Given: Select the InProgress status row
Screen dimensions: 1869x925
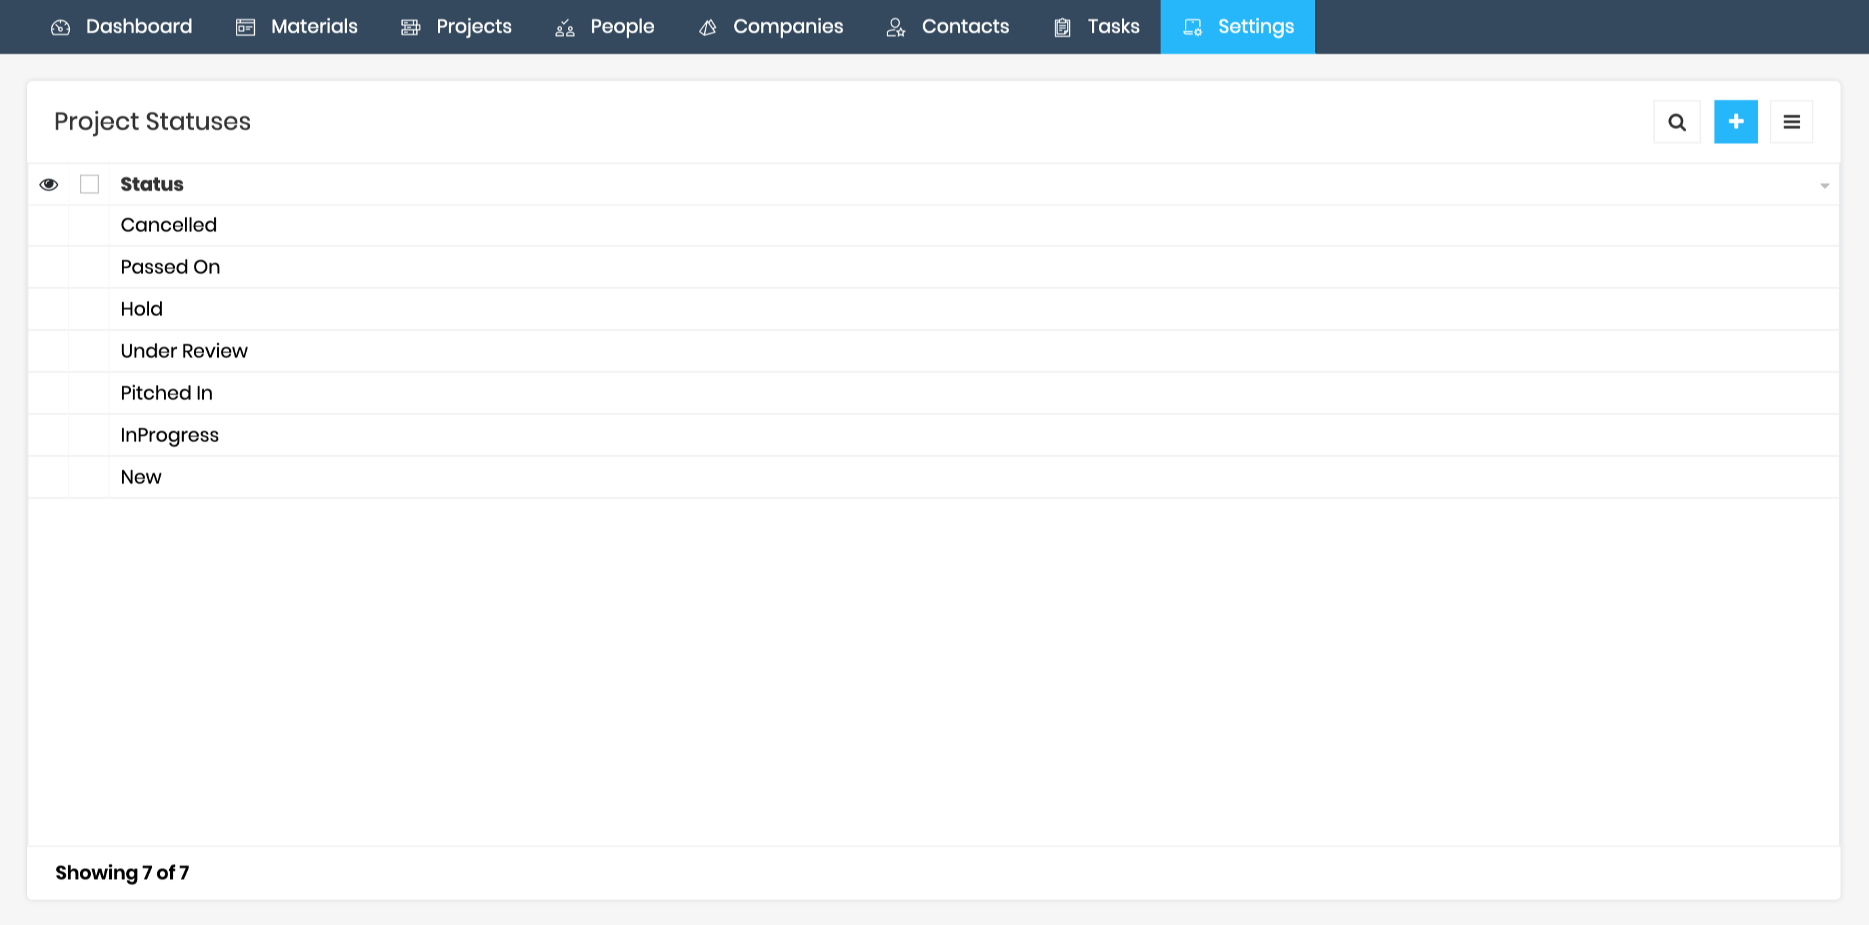Looking at the screenshot, I should (x=933, y=436).
